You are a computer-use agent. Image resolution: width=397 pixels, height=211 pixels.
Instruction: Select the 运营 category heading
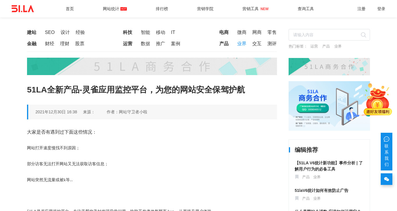coord(128,44)
